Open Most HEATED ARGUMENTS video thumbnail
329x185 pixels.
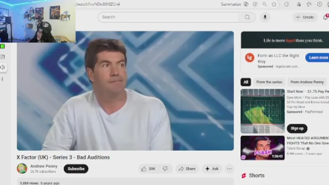[x=263, y=148]
